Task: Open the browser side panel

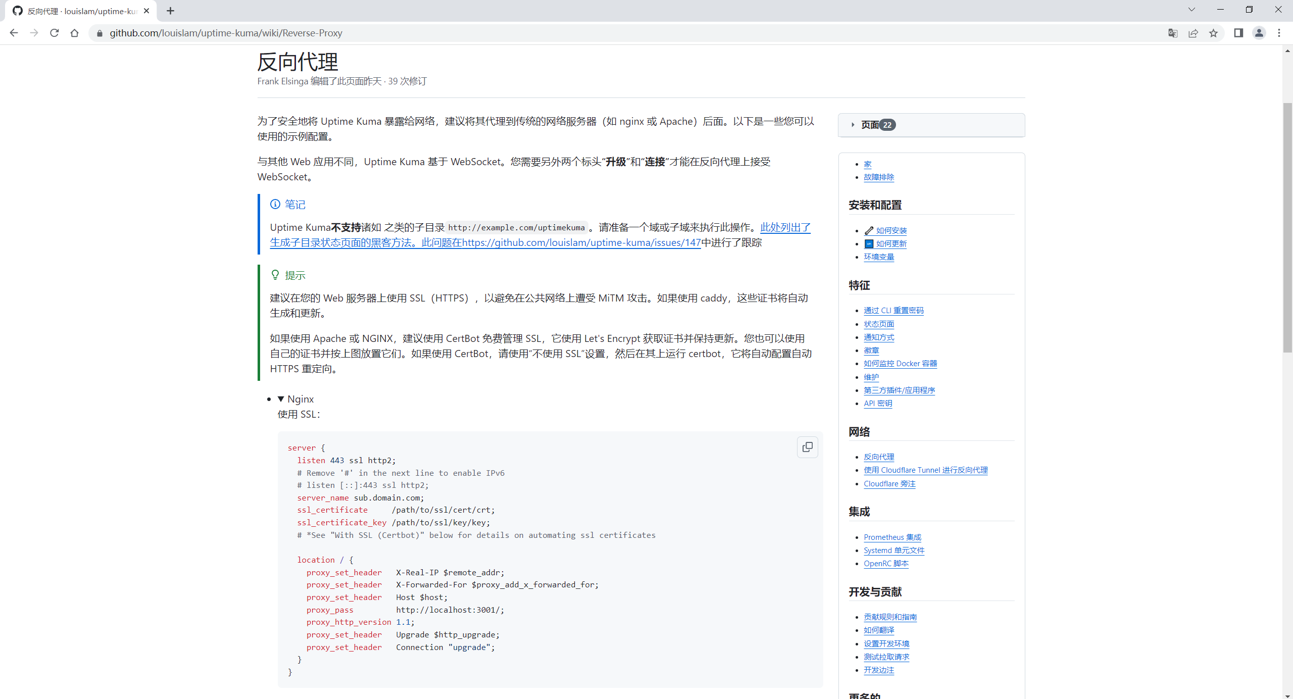Action: tap(1238, 33)
